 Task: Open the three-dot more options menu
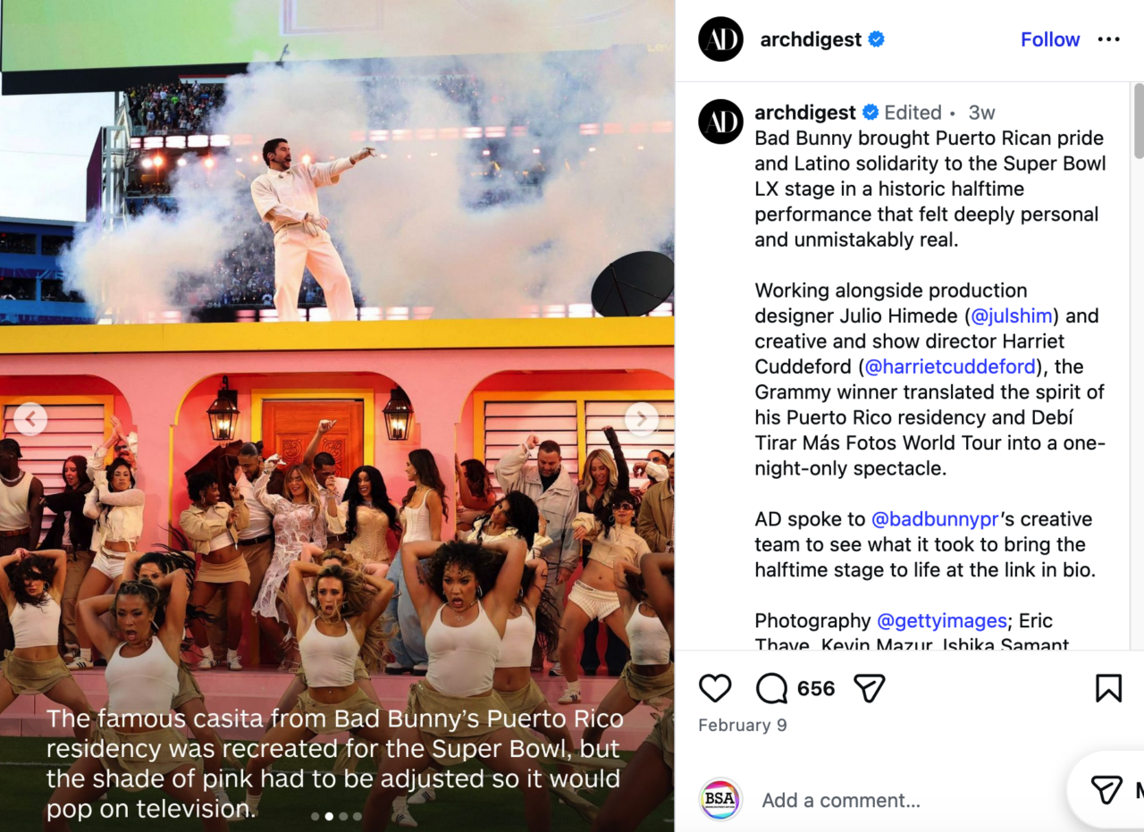tap(1108, 39)
